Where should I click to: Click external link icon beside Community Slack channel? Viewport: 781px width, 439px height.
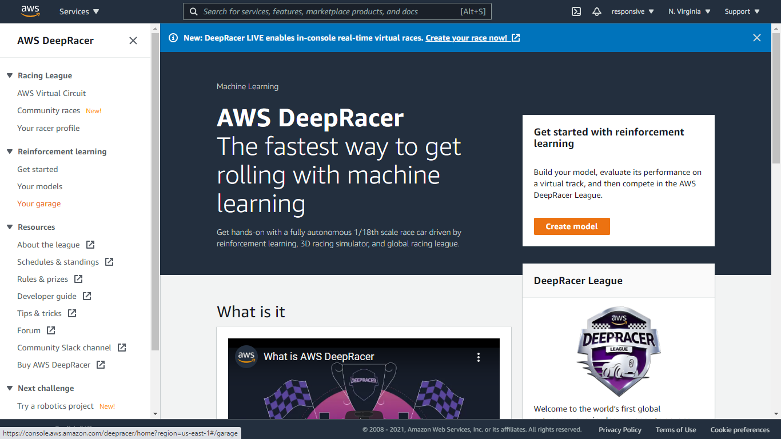[122, 348]
